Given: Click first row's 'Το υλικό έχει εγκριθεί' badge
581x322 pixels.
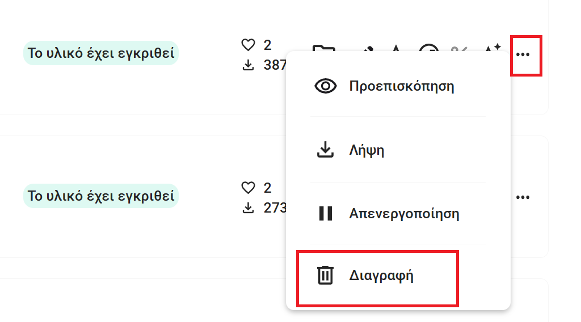Looking at the screenshot, I should 101,53.
